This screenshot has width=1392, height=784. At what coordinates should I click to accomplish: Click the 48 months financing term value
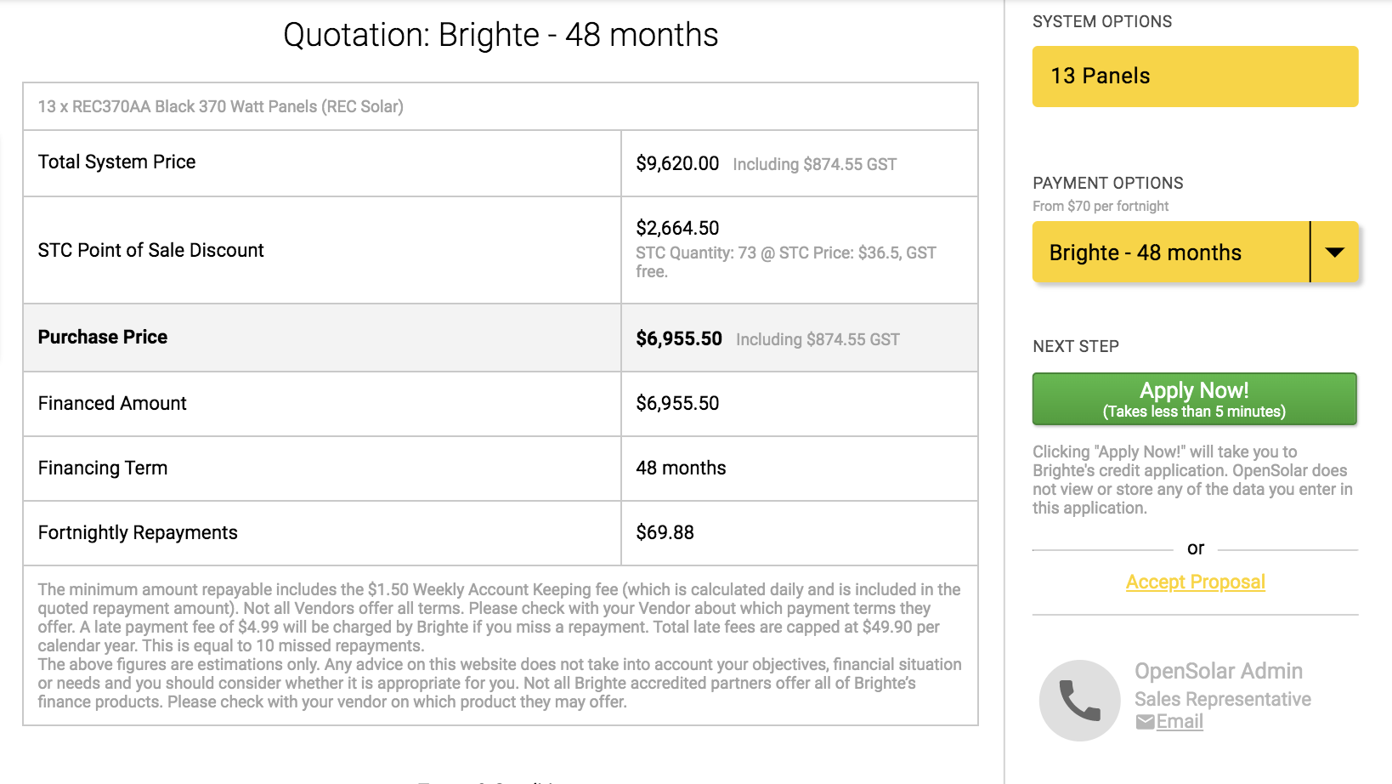point(681,468)
